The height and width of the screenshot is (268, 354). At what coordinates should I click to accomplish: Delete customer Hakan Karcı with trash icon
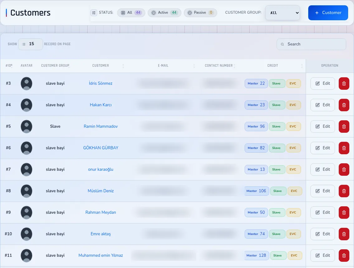tap(344, 105)
